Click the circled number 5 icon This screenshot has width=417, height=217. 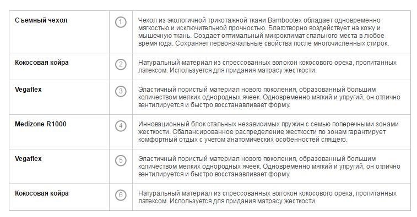[x=121, y=160]
